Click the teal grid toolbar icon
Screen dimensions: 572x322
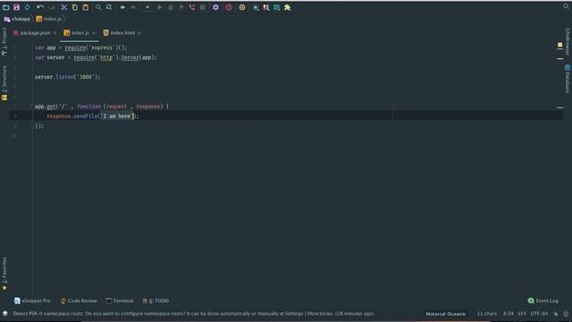(277, 7)
